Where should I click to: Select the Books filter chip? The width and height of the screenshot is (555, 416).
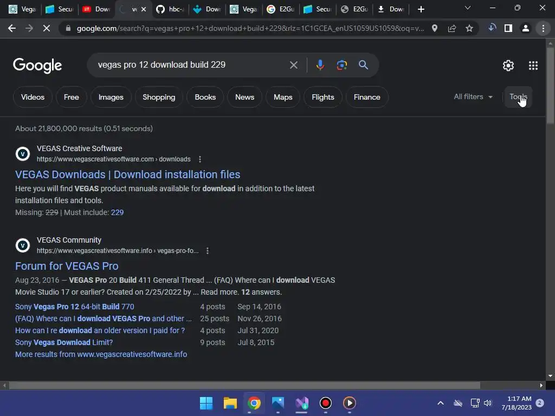pos(205,97)
